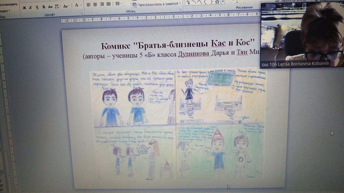Image resolution: width=344 pixels, height=193 pixels.
Task: Open character spacing (AV) dropdown
Action: (58, 6)
